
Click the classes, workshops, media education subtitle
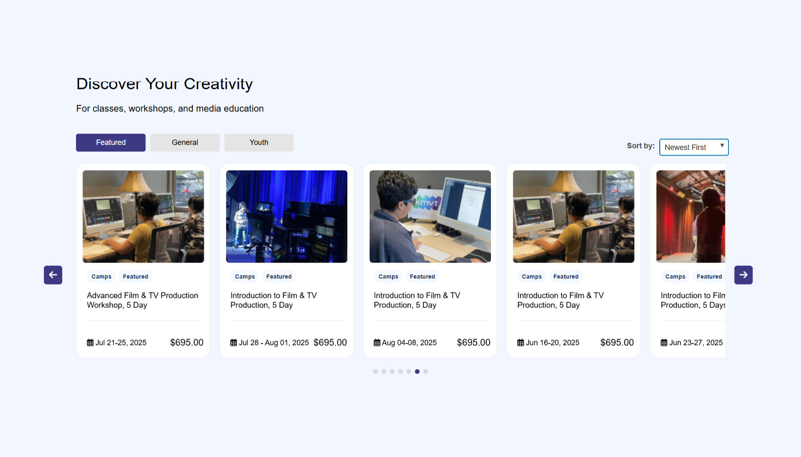click(170, 109)
